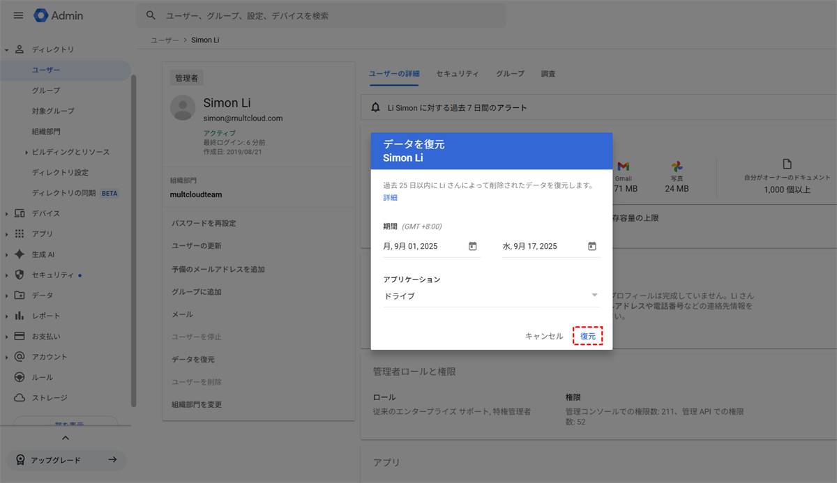Click the アップグレード badge icon
Viewport: 837px width, 483px height.
tap(20, 460)
